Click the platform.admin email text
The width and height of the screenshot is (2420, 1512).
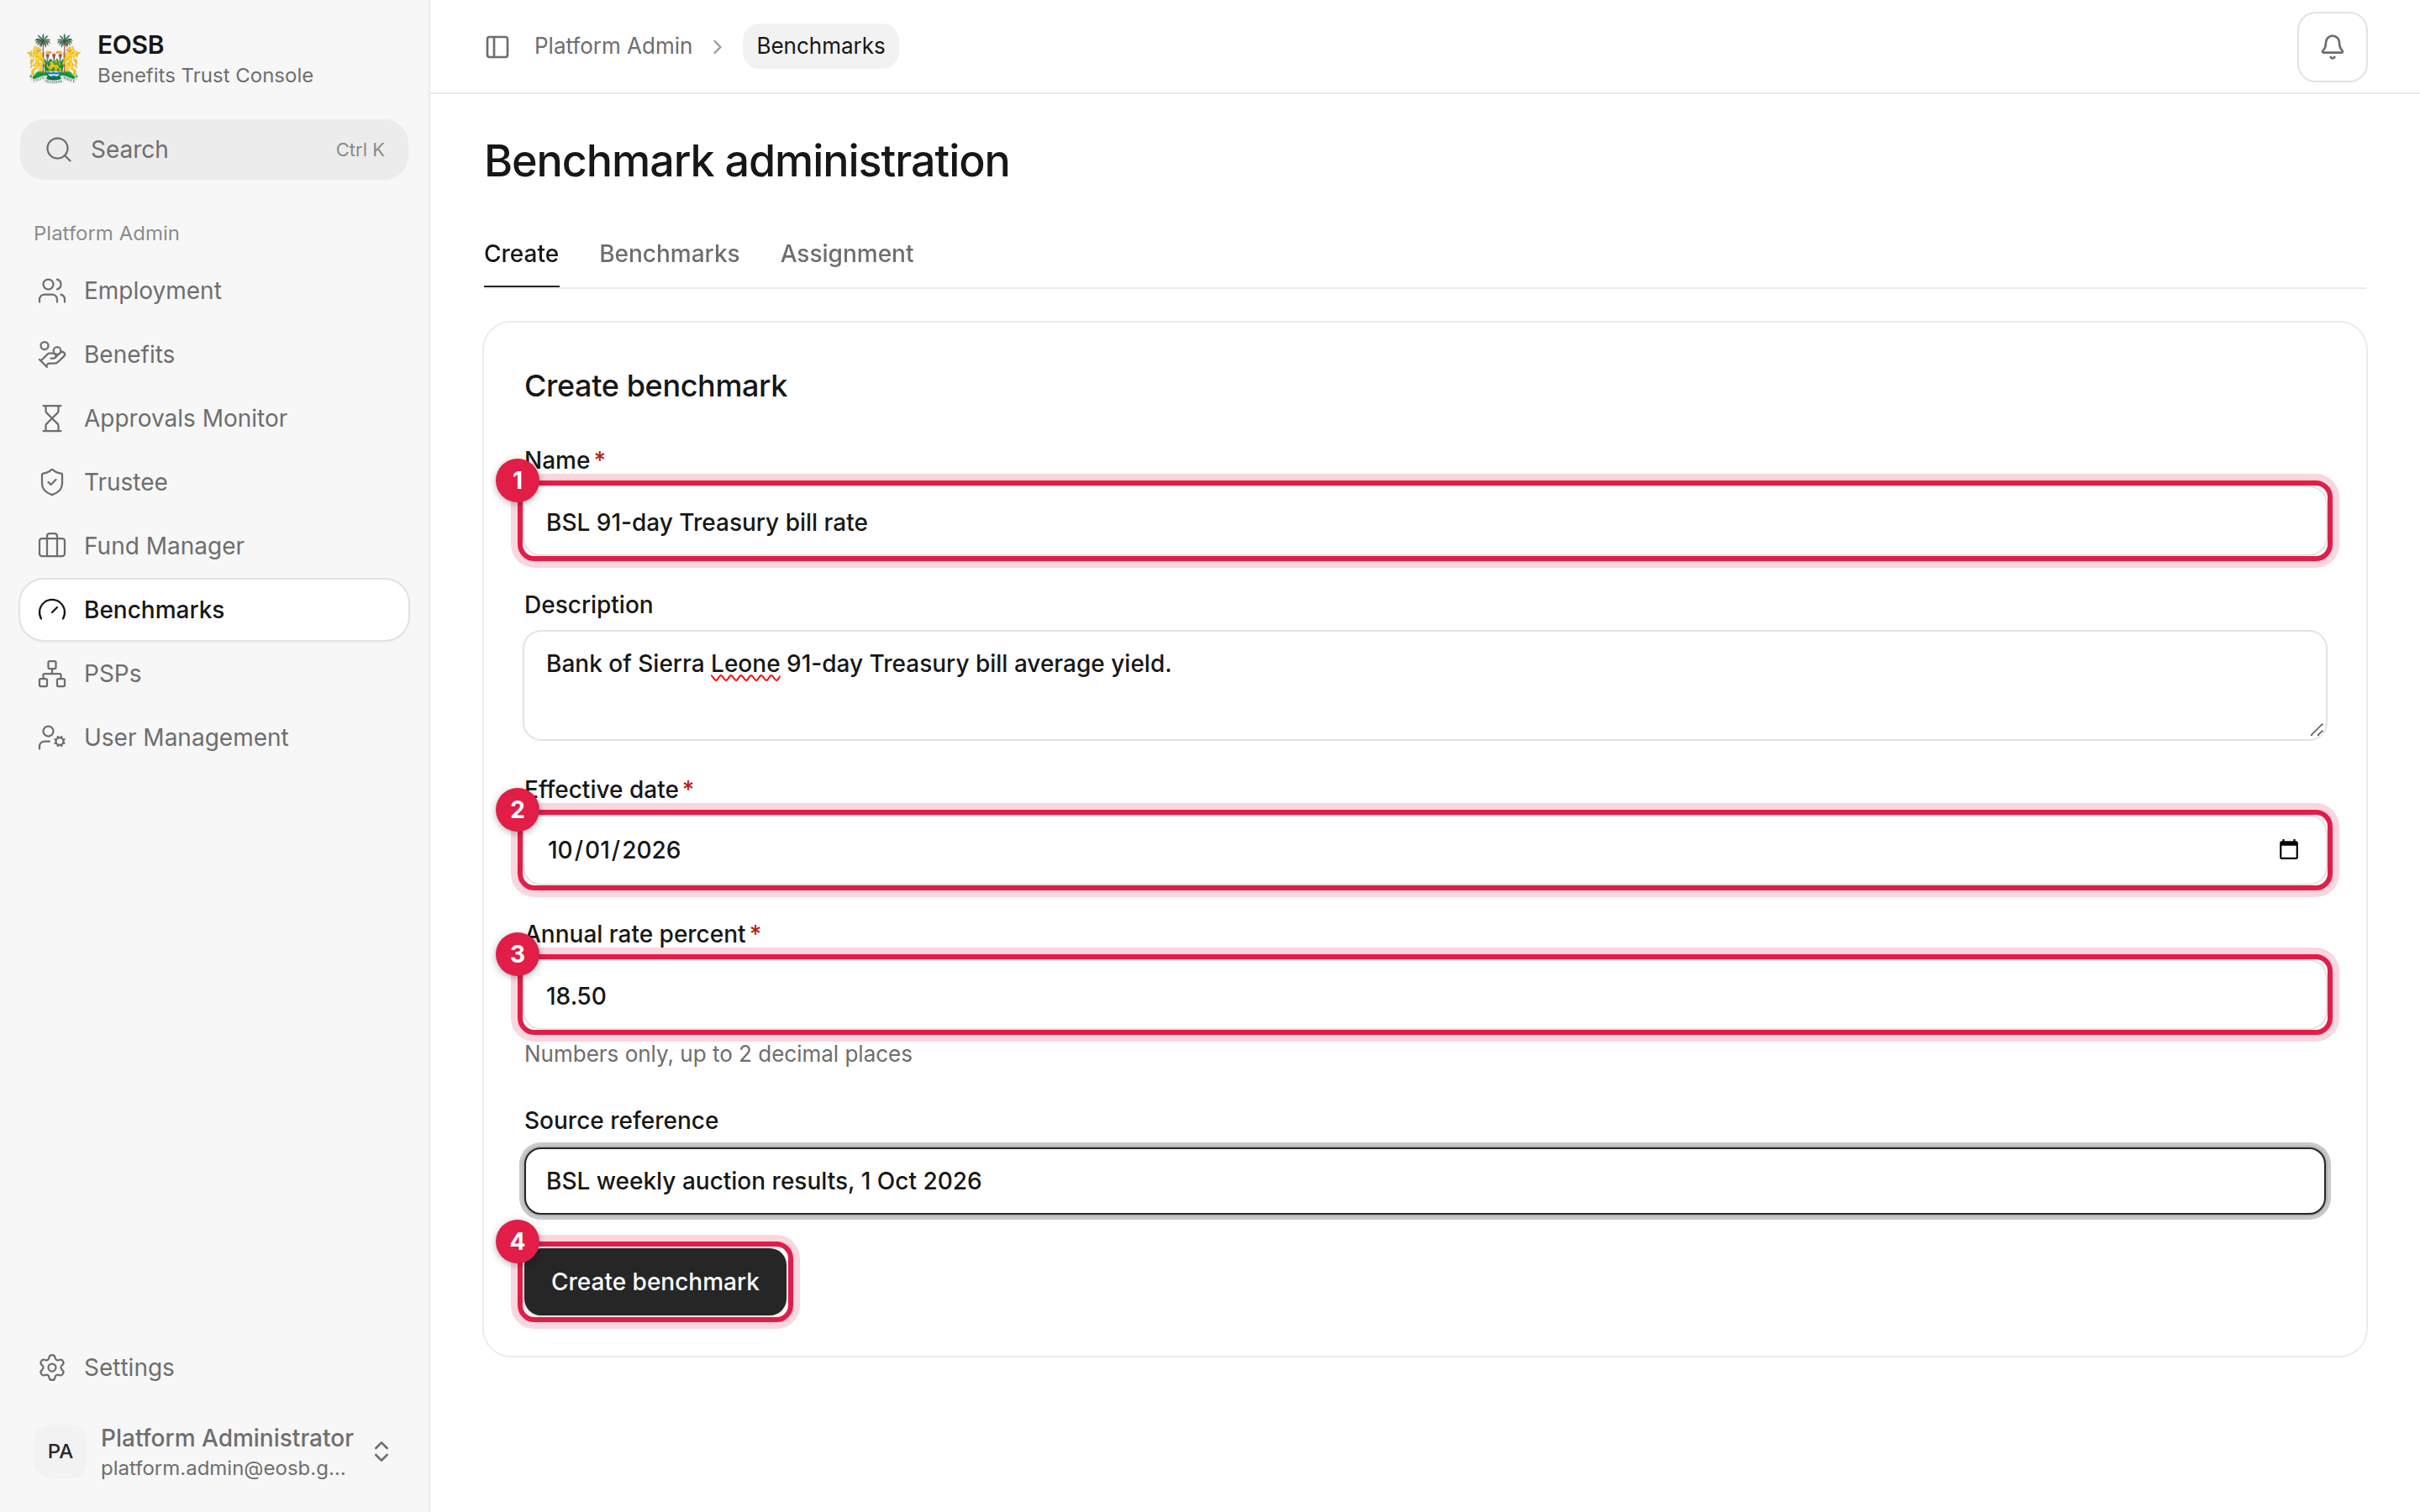223,1468
